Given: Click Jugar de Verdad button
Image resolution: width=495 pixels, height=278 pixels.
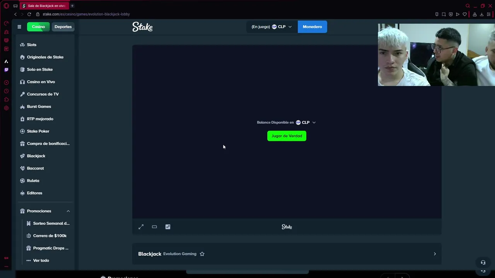Looking at the screenshot, I should pyautogui.click(x=287, y=136).
